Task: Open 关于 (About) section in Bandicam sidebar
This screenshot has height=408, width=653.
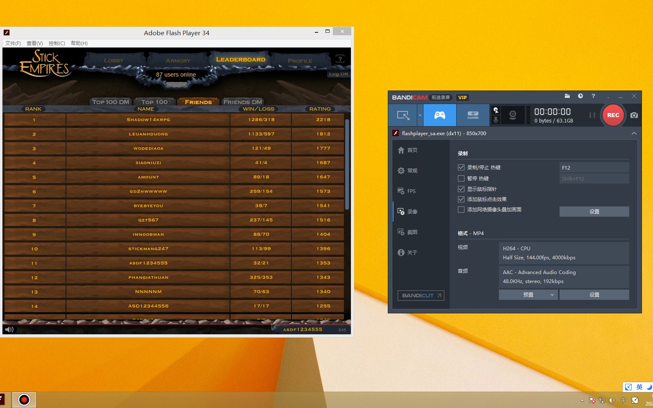Action: click(x=408, y=252)
